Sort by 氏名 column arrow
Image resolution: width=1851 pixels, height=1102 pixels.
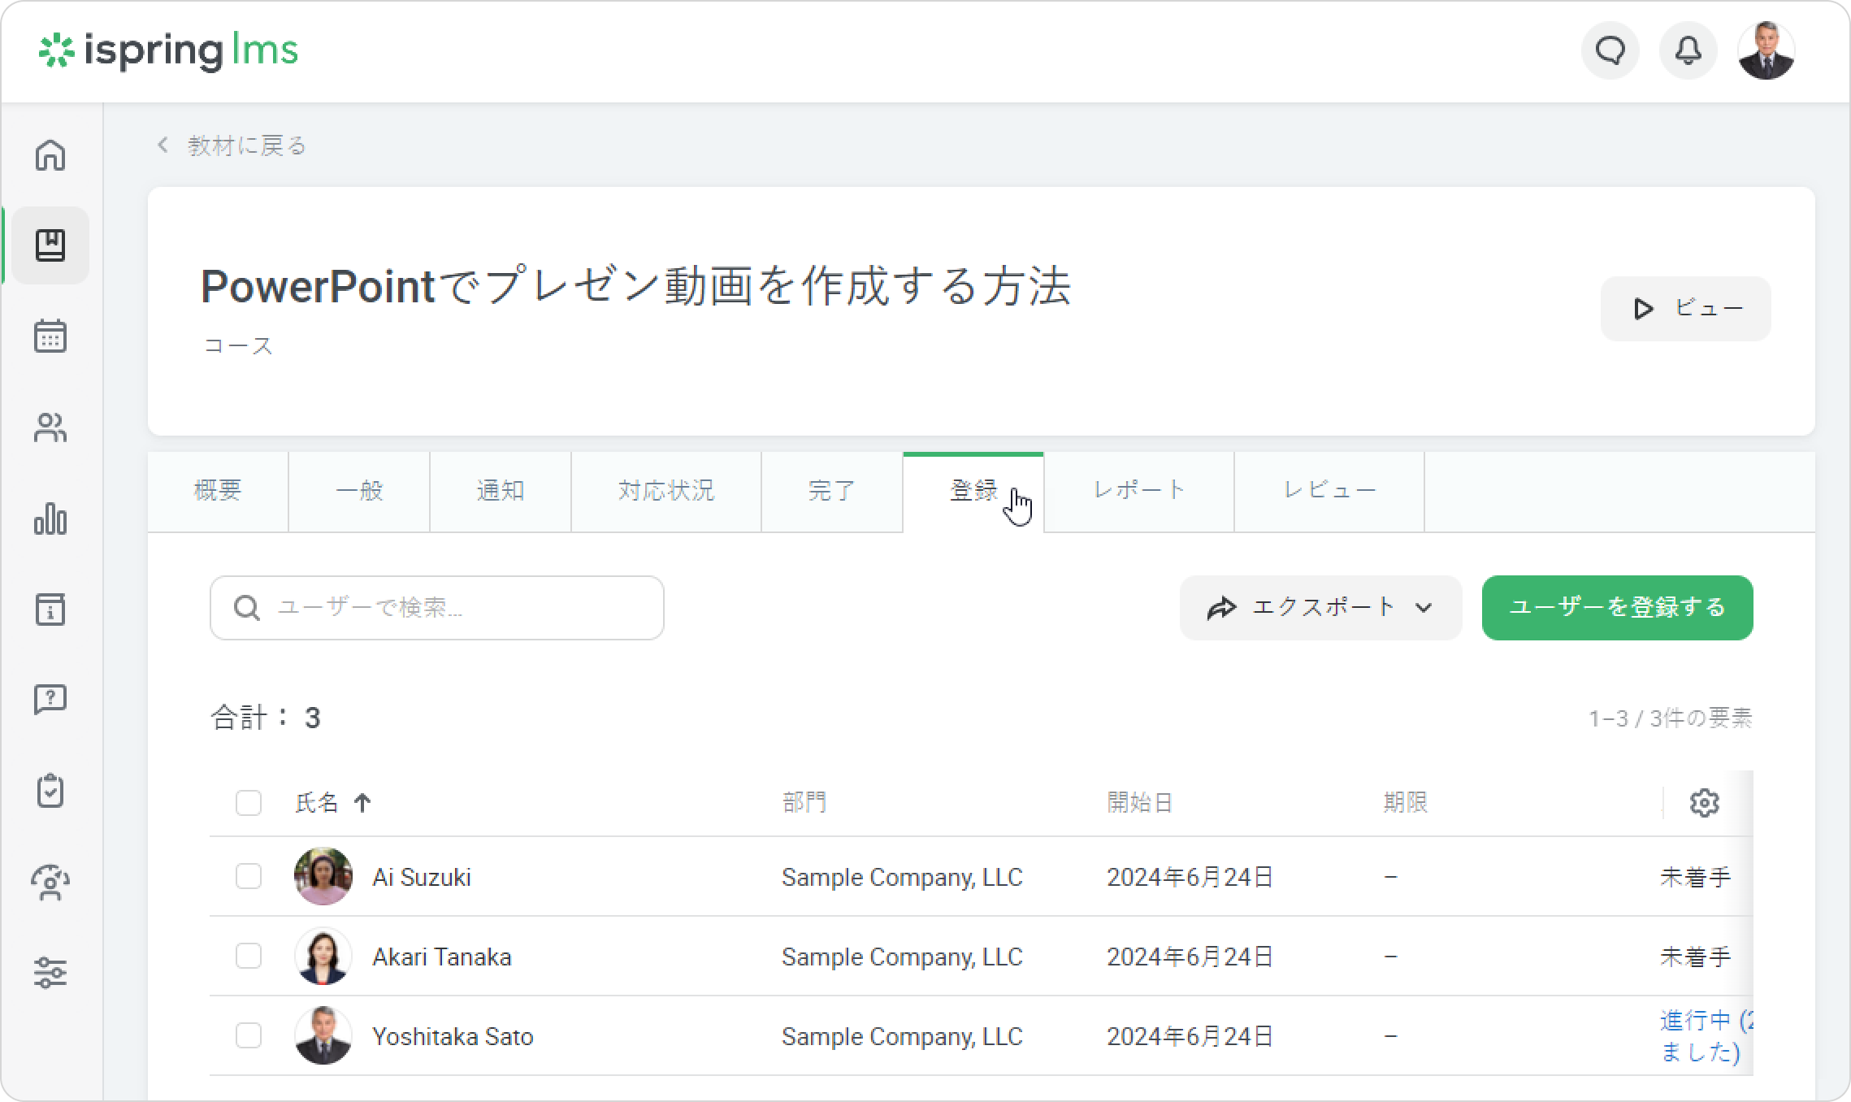[362, 803]
